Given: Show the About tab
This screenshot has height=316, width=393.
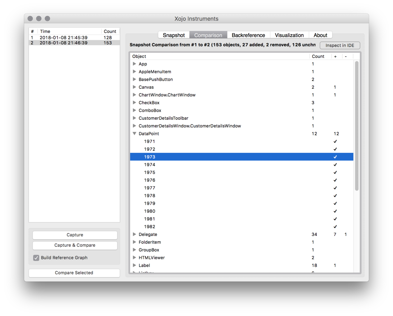Looking at the screenshot, I should 320,35.
